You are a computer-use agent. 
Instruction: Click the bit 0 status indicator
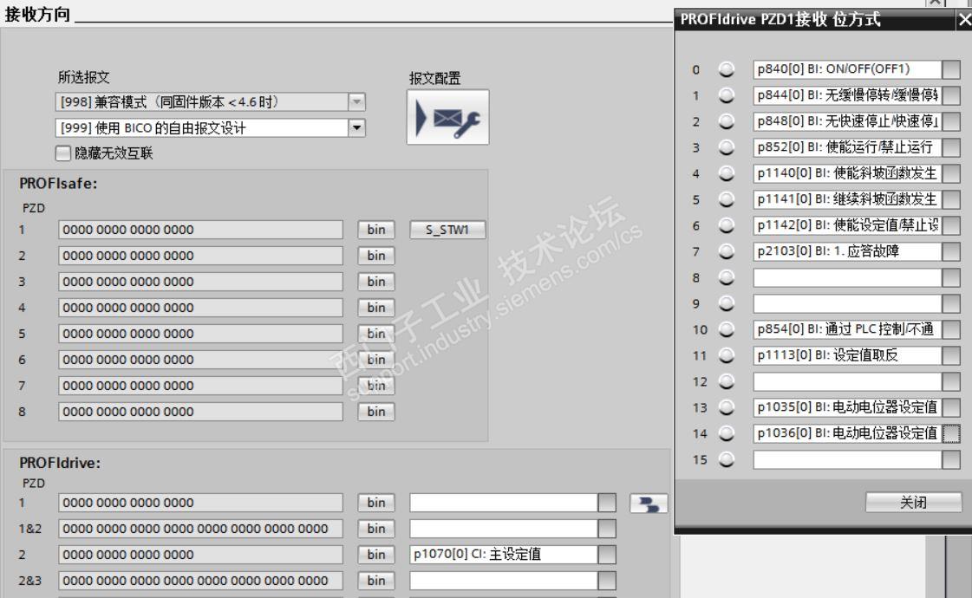(x=726, y=69)
